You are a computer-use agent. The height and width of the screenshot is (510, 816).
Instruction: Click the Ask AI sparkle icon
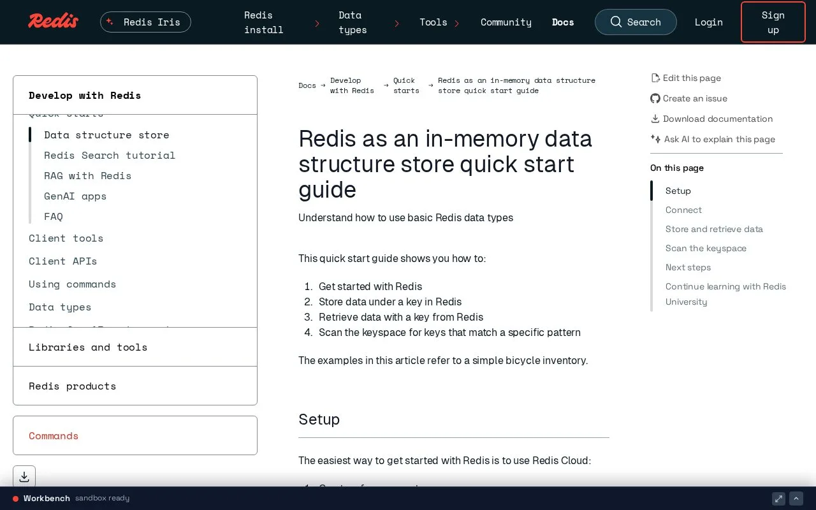coord(655,139)
